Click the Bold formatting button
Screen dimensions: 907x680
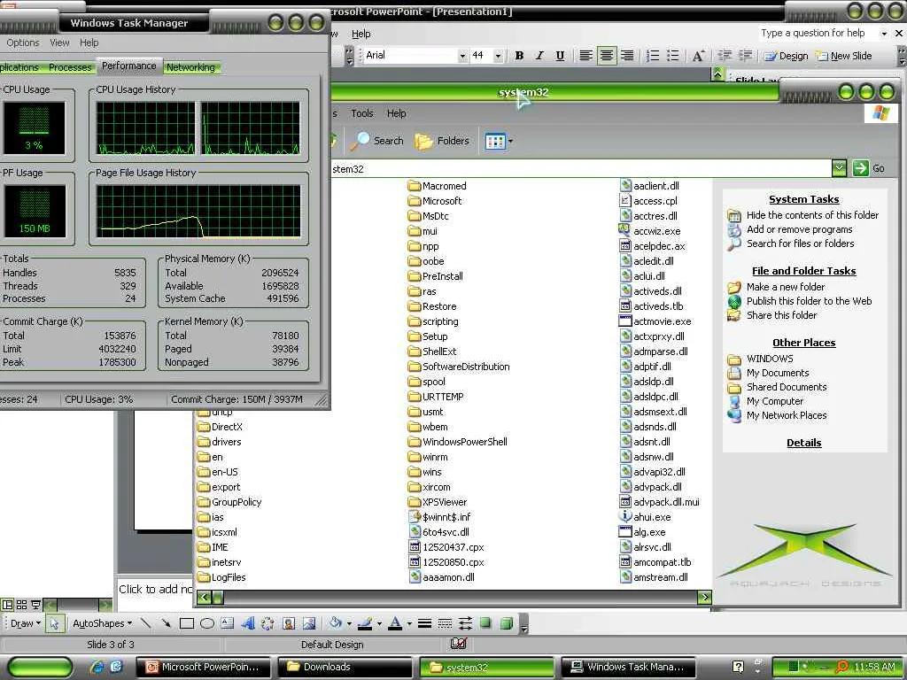519,56
